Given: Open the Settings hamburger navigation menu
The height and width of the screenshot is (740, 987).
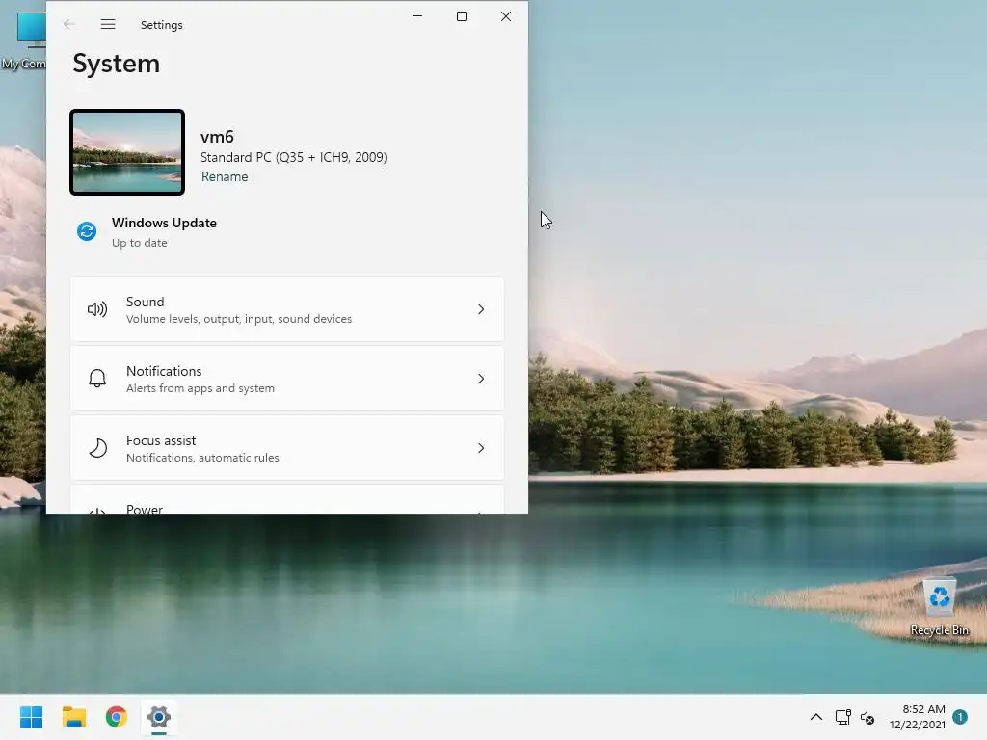Looking at the screenshot, I should 108,24.
